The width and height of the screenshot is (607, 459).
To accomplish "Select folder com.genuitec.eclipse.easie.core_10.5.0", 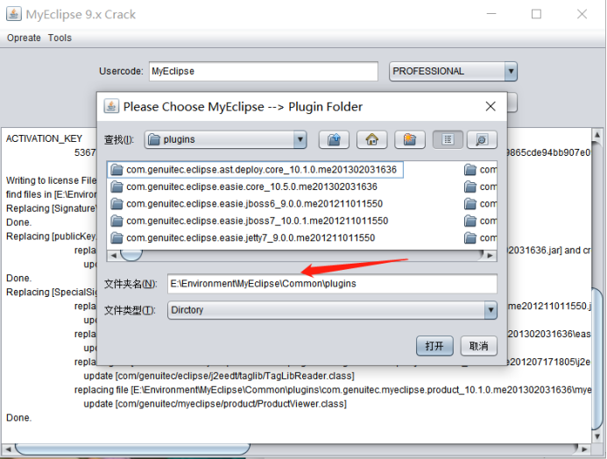I will (x=244, y=187).
